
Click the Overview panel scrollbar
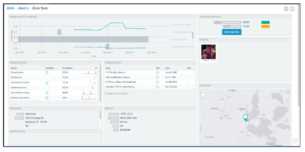100,115
